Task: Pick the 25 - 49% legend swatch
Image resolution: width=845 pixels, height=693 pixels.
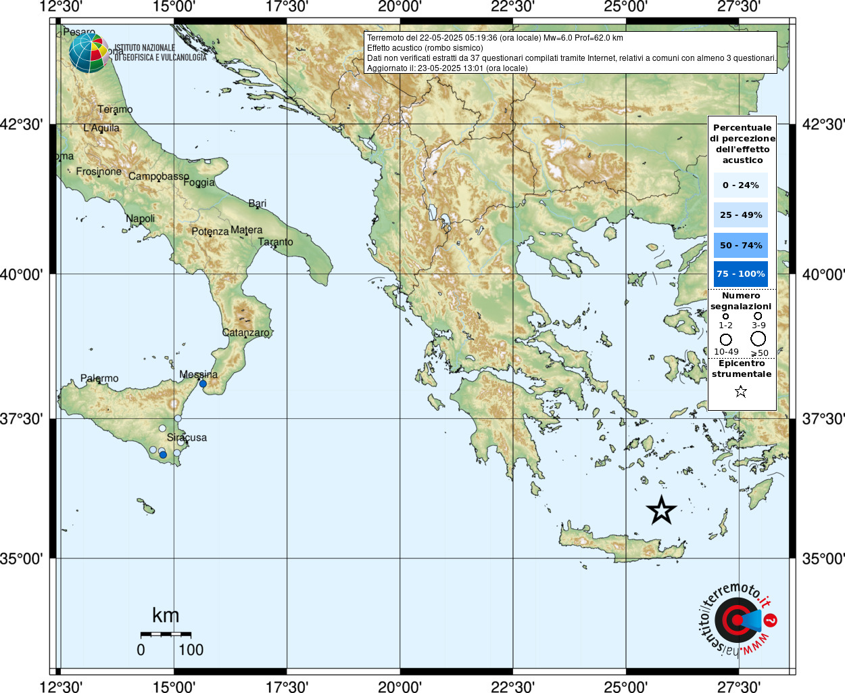Action: click(x=741, y=215)
